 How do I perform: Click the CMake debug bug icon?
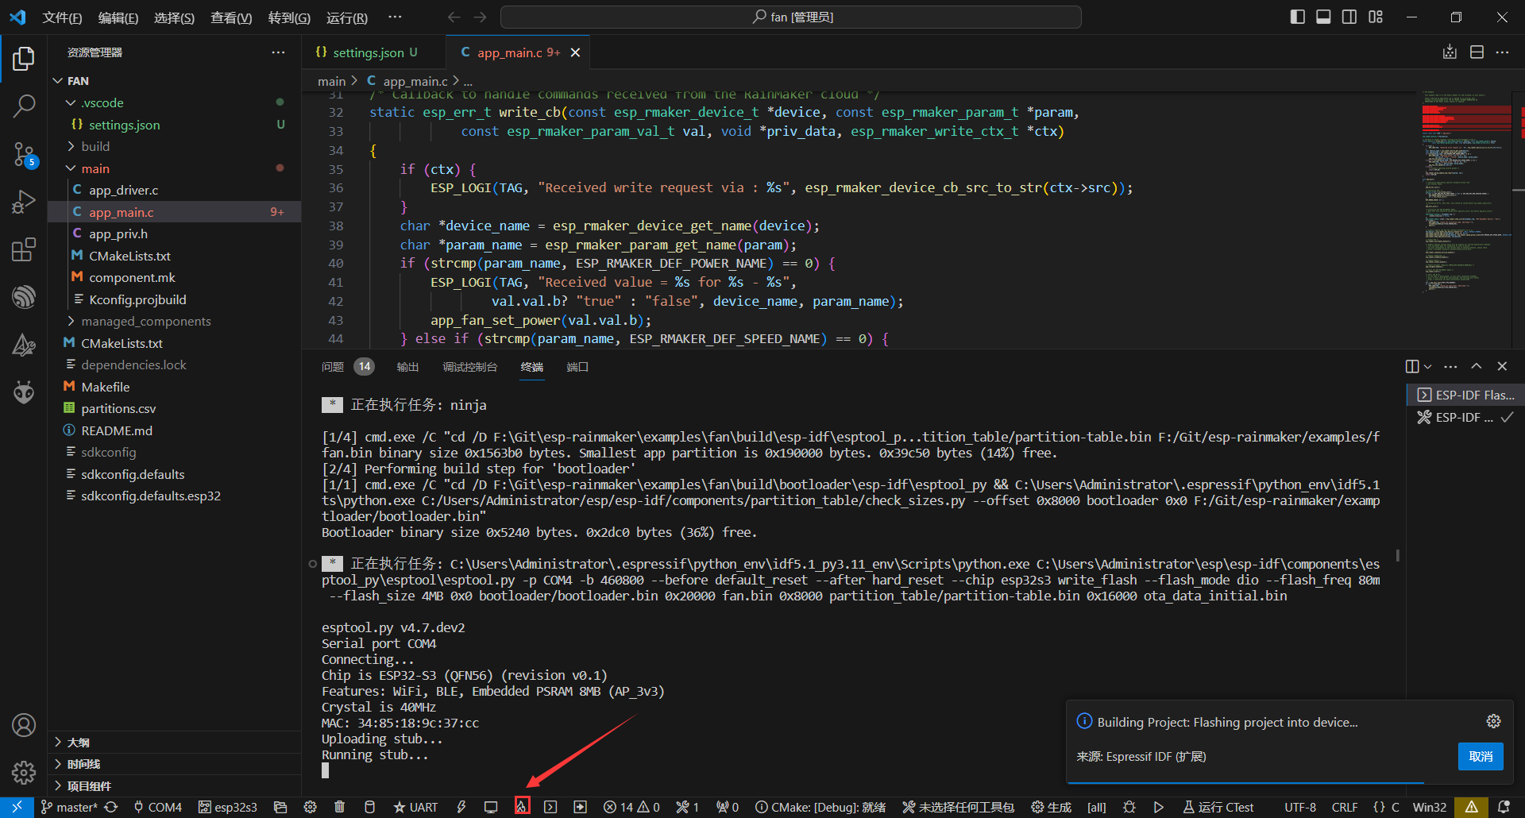[x=1129, y=807]
